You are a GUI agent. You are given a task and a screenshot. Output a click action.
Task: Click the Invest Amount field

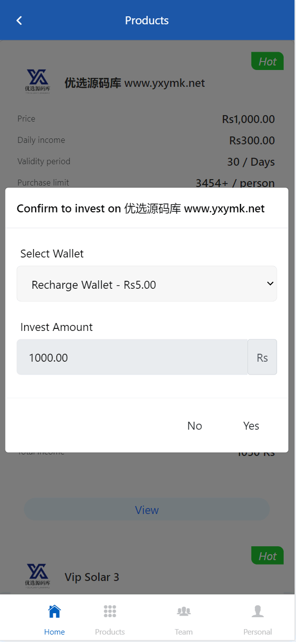click(132, 357)
